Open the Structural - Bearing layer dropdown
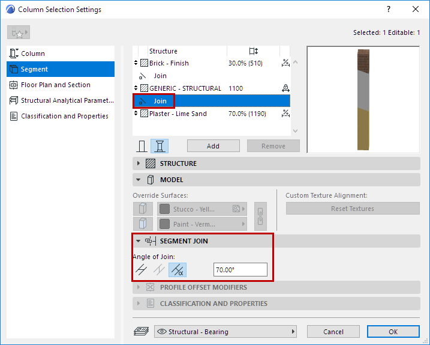This screenshot has height=345, width=430. (x=225, y=332)
